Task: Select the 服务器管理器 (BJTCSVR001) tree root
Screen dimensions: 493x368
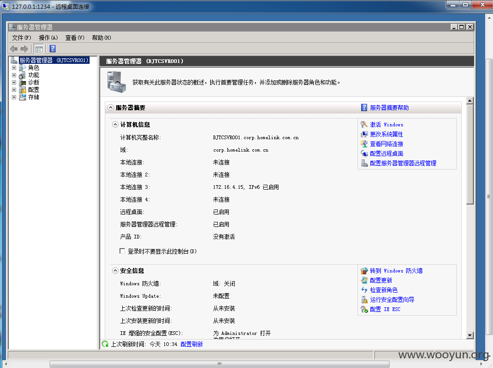Action: coord(54,60)
